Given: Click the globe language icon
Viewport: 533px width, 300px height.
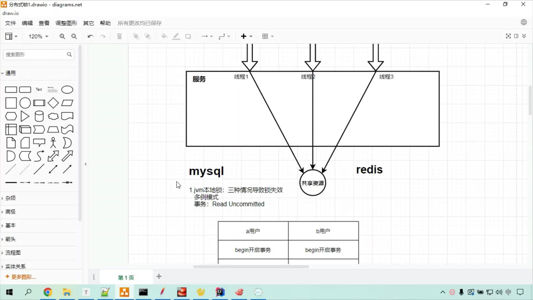Looking at the screenshot, I should (524, 22).
